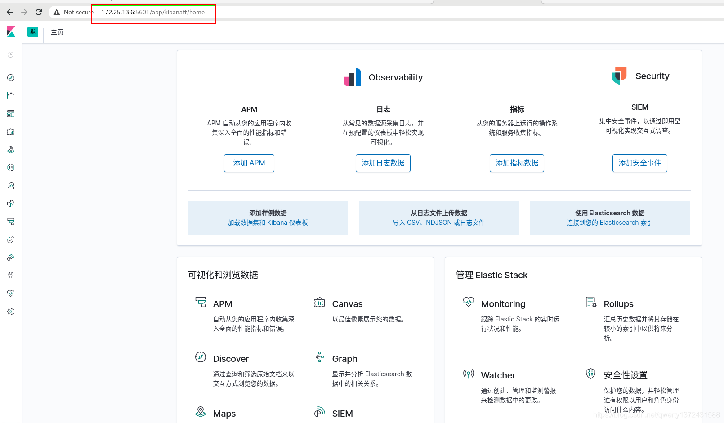Click the browser back arrow
Image resolution: width=724 pixels, height=423 pixels.
(x=10, y=12)
